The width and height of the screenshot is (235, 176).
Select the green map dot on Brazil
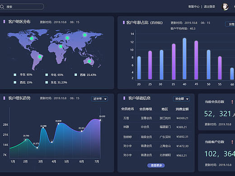(x=40, y=57)
